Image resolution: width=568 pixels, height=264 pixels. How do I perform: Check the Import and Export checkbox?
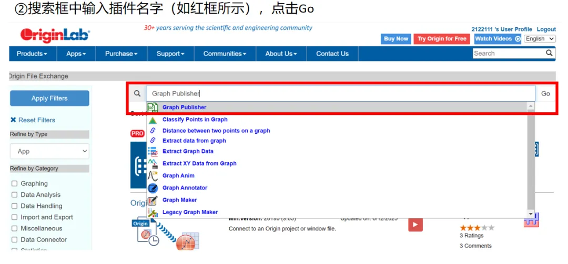click(15, 217)
